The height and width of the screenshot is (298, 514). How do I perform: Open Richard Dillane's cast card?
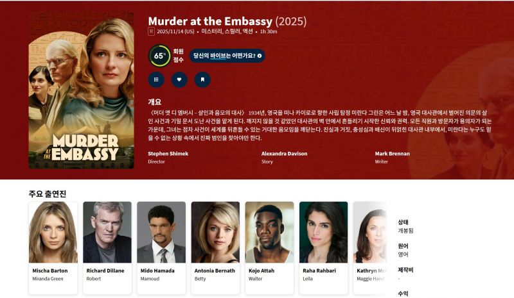coord(107,247)
